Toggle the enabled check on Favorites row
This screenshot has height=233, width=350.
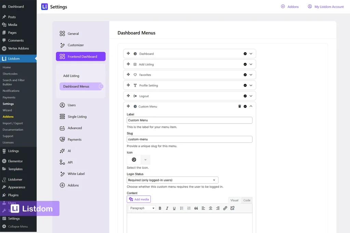[245, 75]
